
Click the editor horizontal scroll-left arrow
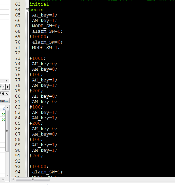(13, 179)
